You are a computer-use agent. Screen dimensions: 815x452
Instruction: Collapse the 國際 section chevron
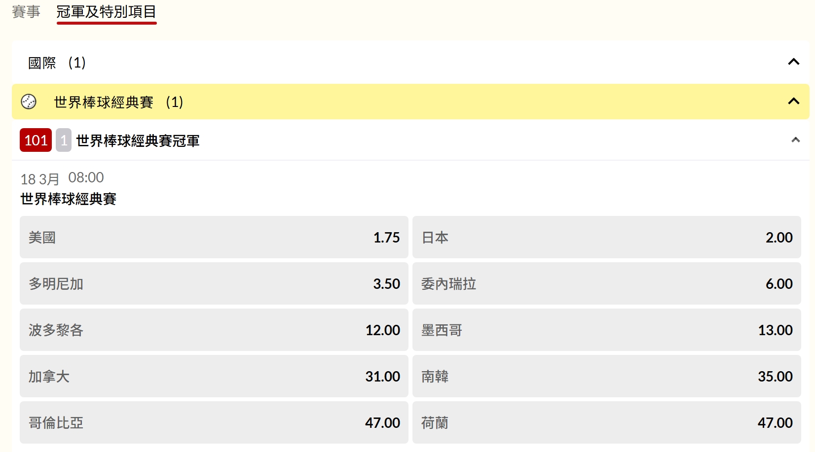[x=793, y=62]
